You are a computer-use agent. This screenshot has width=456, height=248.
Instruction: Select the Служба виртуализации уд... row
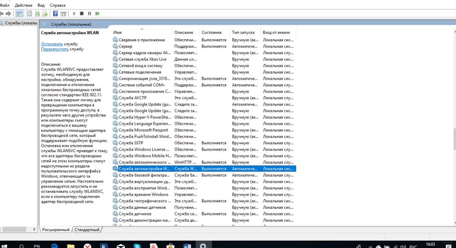tap(204, 181)
